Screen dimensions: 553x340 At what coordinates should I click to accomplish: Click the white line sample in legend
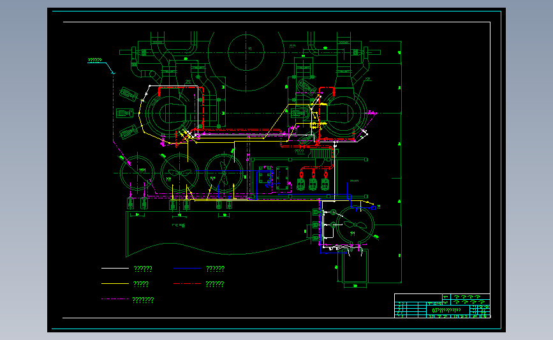pyautogui.click(x=115, y=269)
